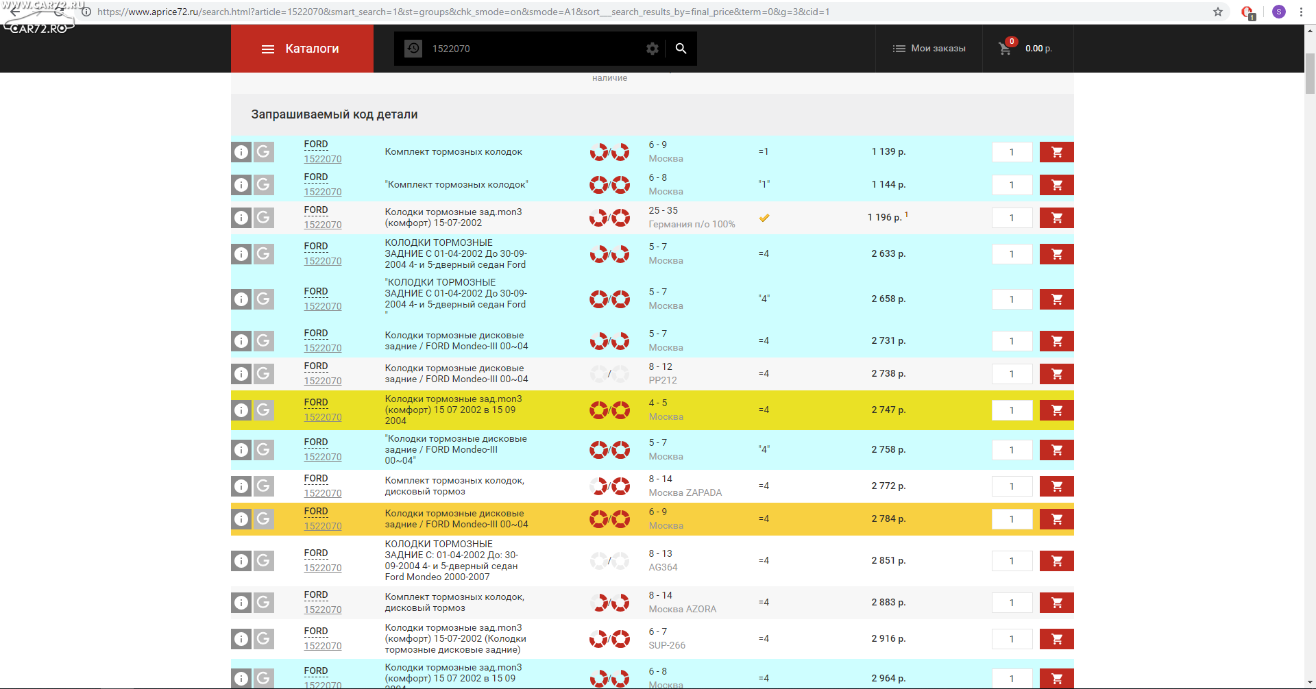Open the user profile avatar
This screenshot has width=1316, height=689.
(x=1279, y=12)
